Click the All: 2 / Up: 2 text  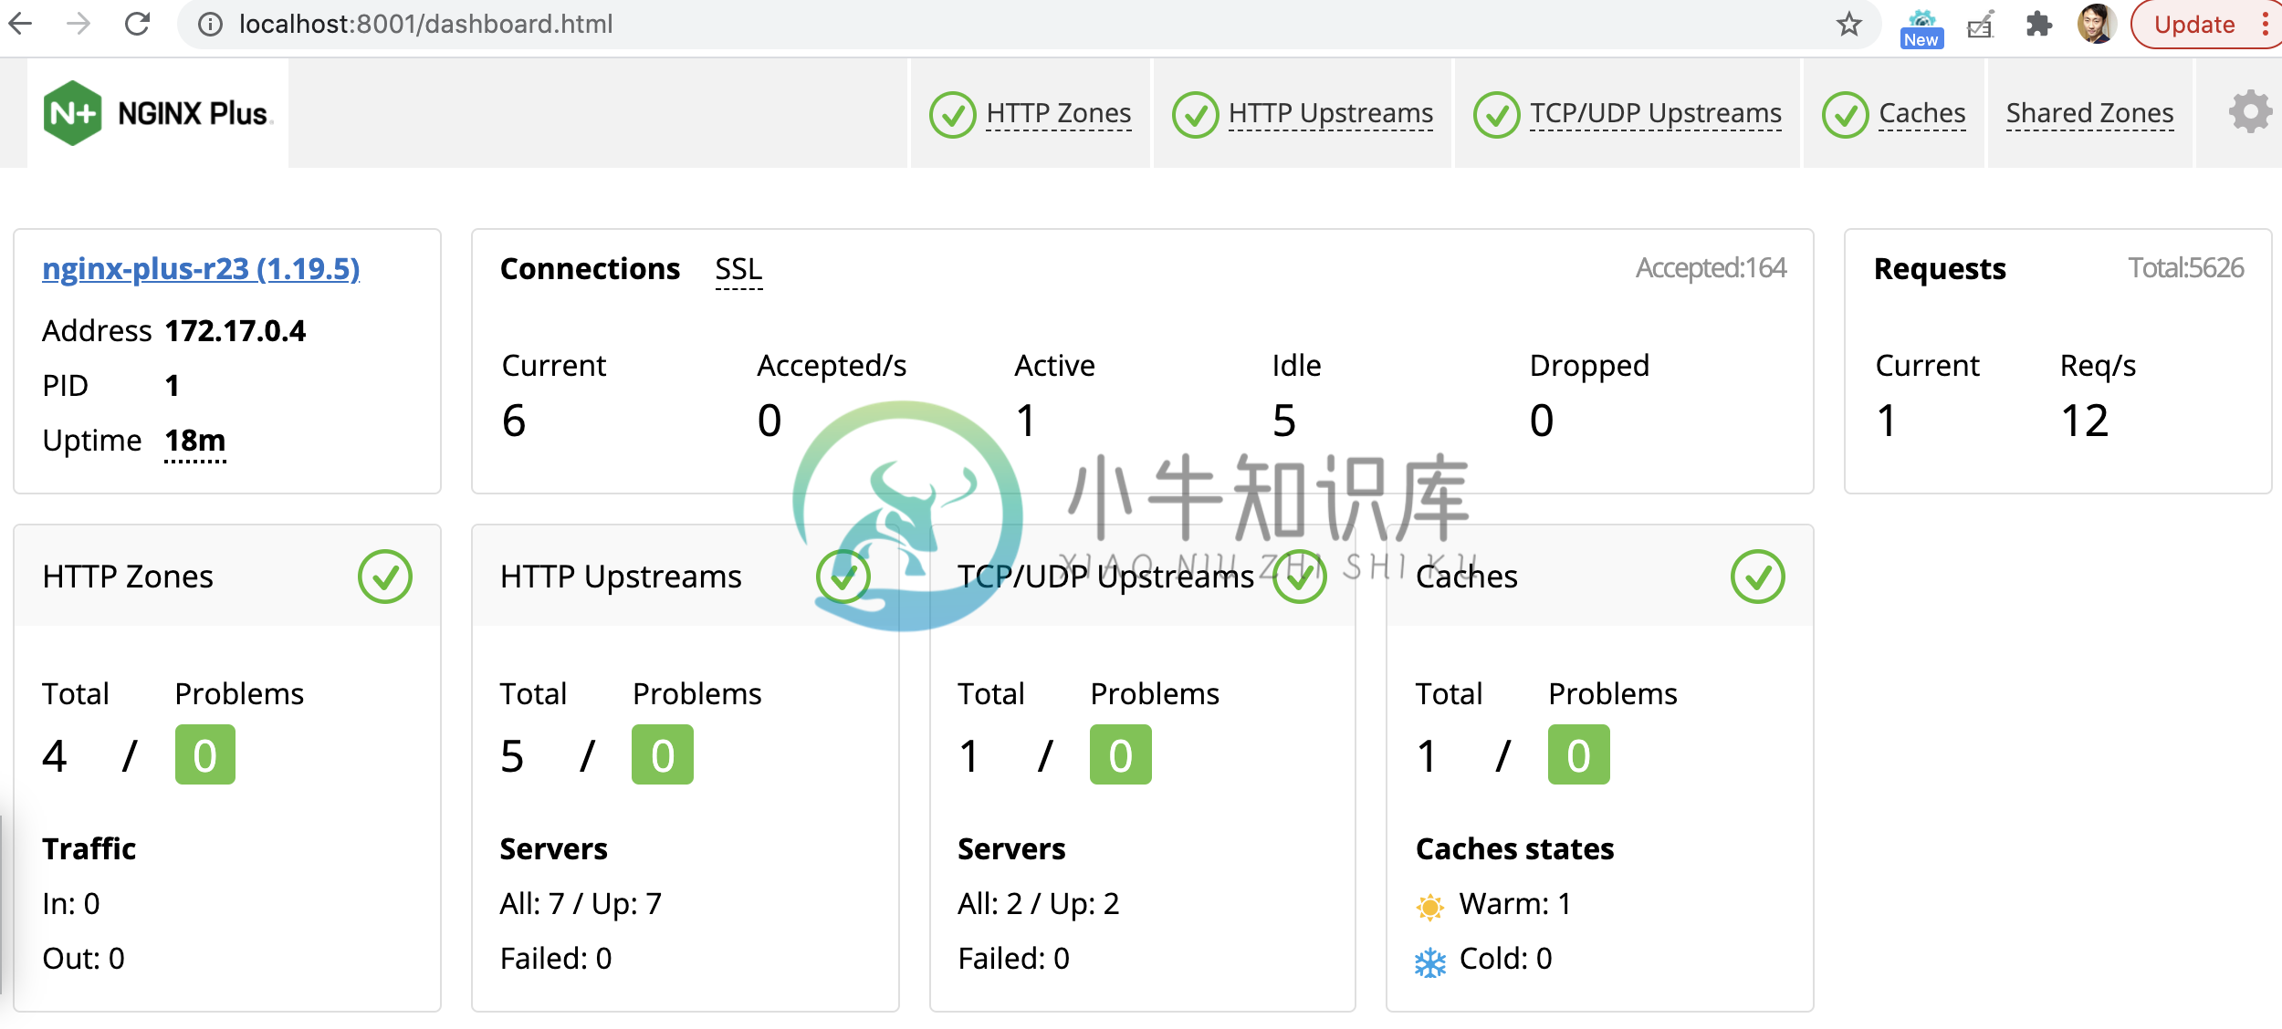[1039, 904]
